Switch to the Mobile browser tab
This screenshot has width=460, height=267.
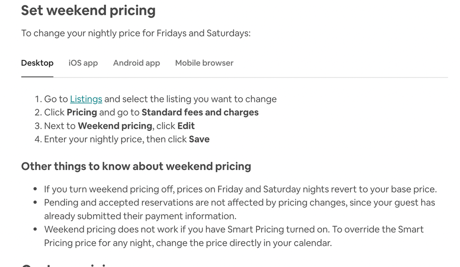(x=204, y=63)
